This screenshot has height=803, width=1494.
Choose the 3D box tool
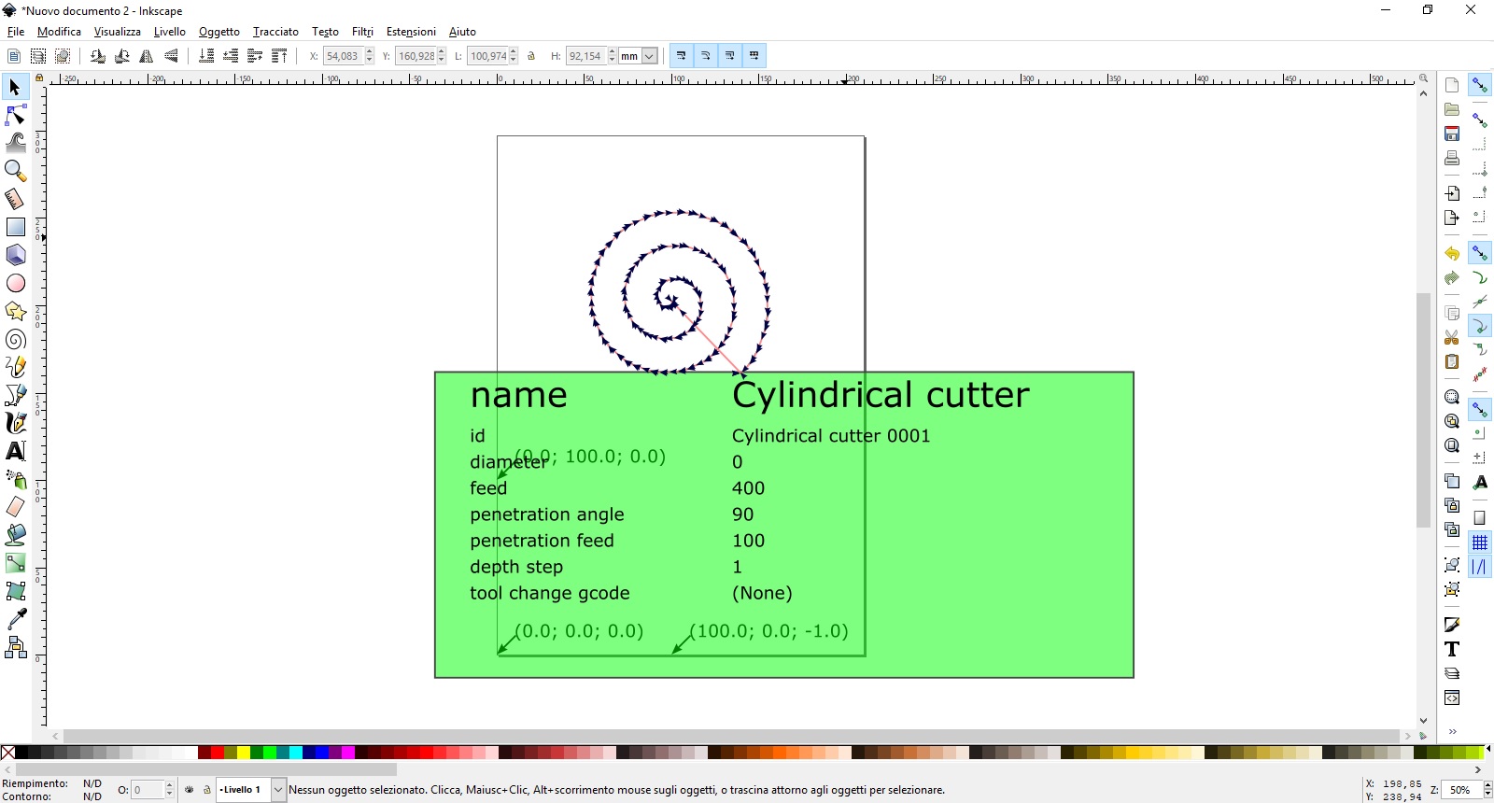[15, 255]
